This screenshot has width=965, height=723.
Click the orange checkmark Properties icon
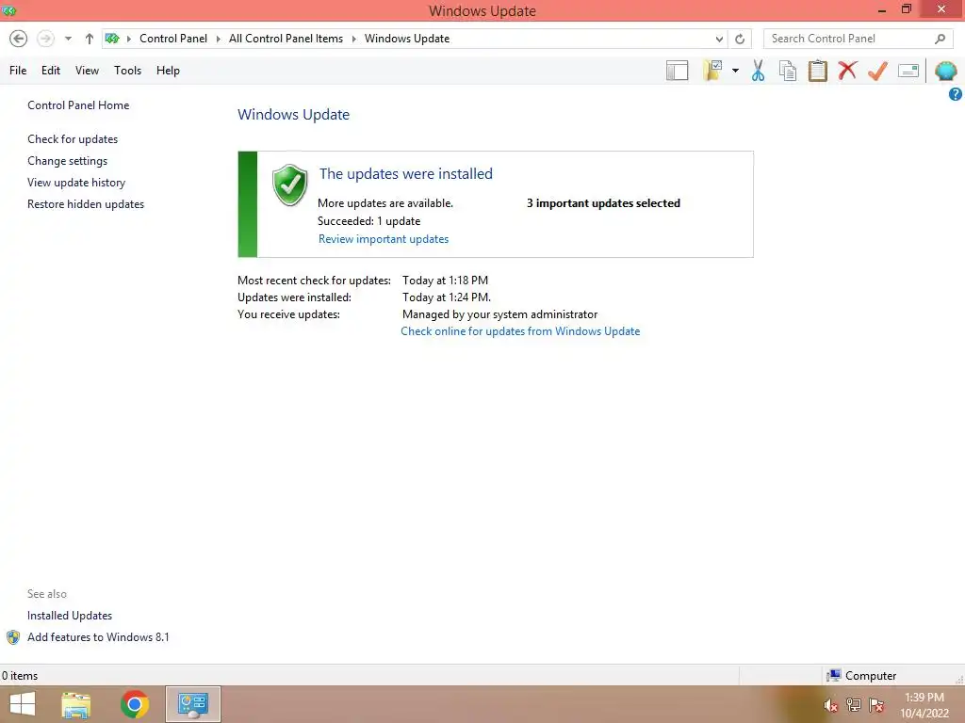[877, 71]
